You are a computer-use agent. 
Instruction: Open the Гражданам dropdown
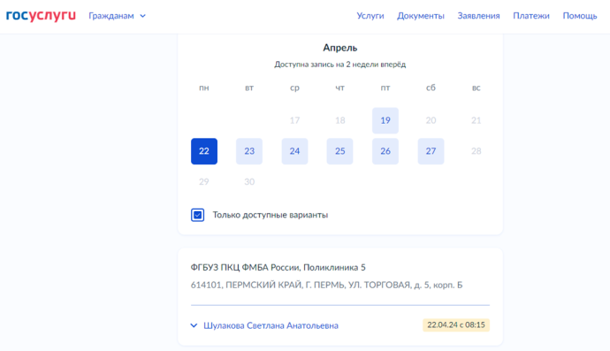click(x=117, y=16)
